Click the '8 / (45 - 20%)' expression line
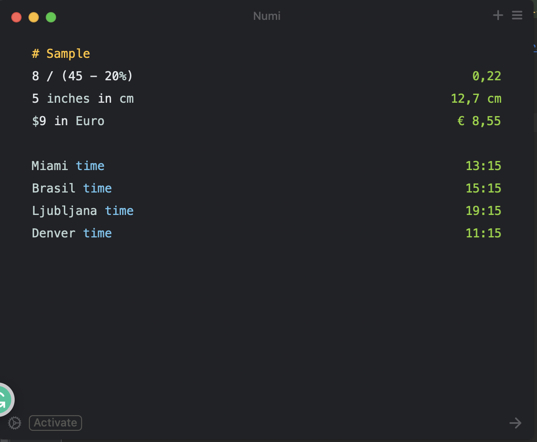 tap(82, 76)
